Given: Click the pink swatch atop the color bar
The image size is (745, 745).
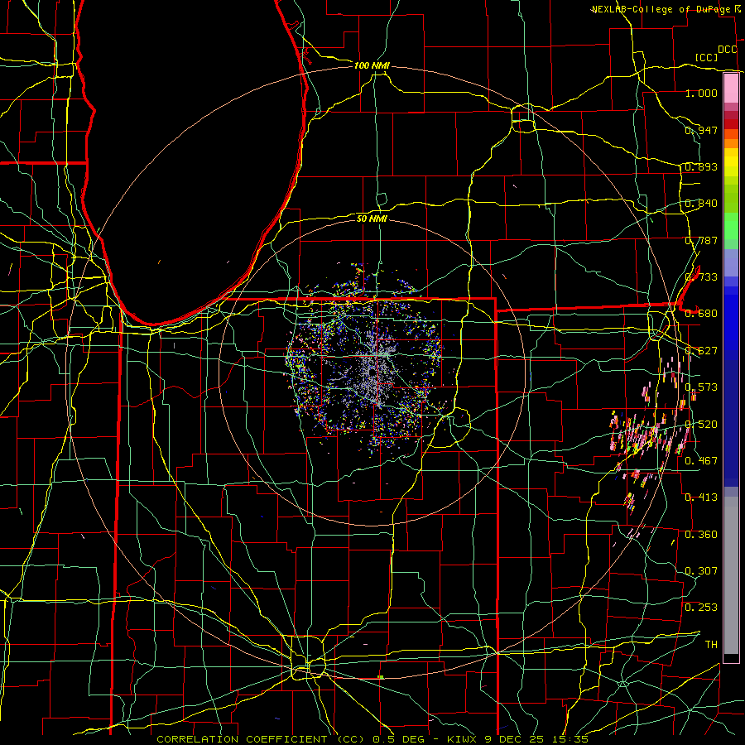Looking at the screenshot, I should click(x=731, y=89).
